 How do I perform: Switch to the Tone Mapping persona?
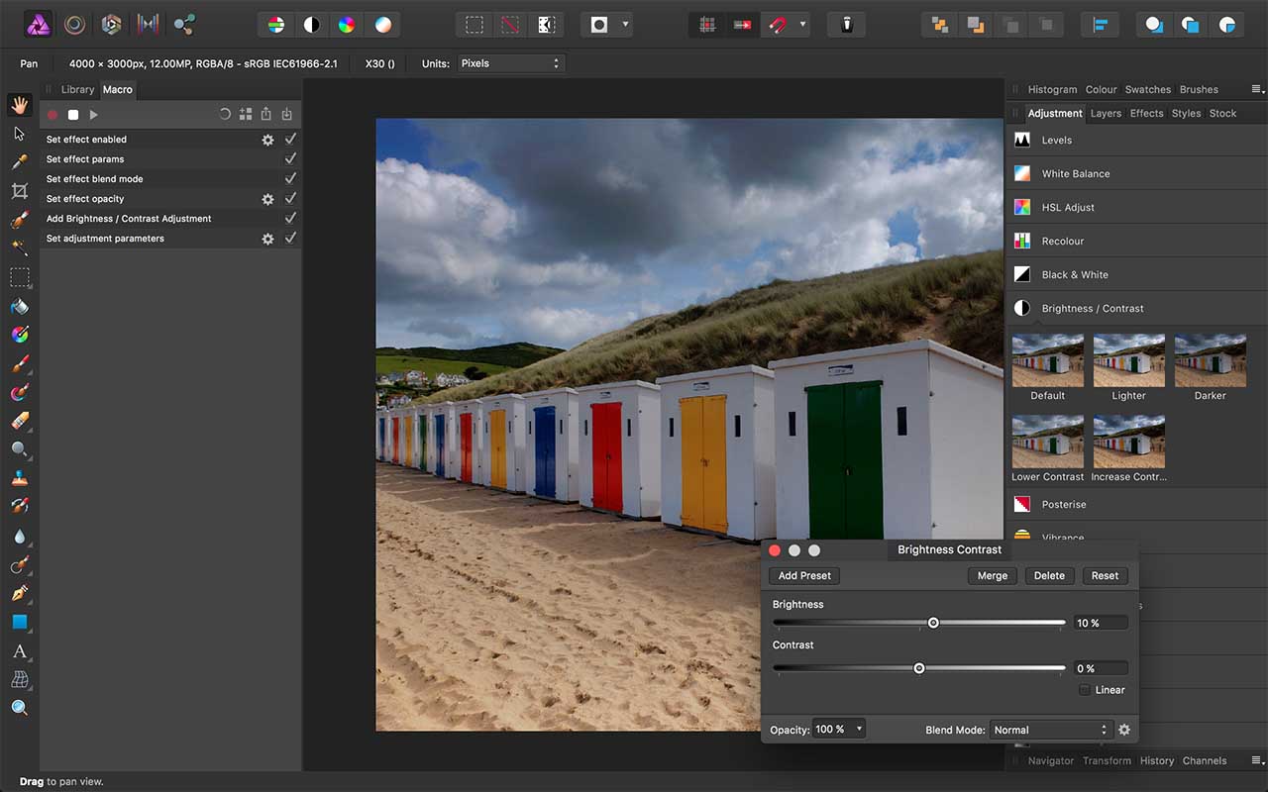148,25
